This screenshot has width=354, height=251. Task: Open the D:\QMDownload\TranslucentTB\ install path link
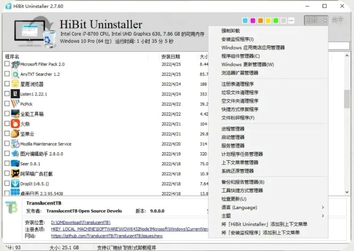(x=80, y=222)
